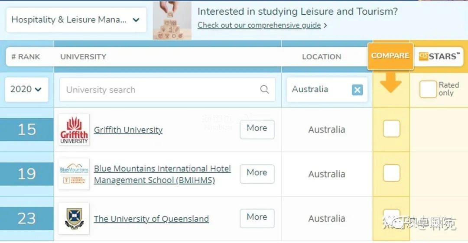468x243 pixels.
Task: Click the University of Queensland crest
Action: [x=74, y=218]
